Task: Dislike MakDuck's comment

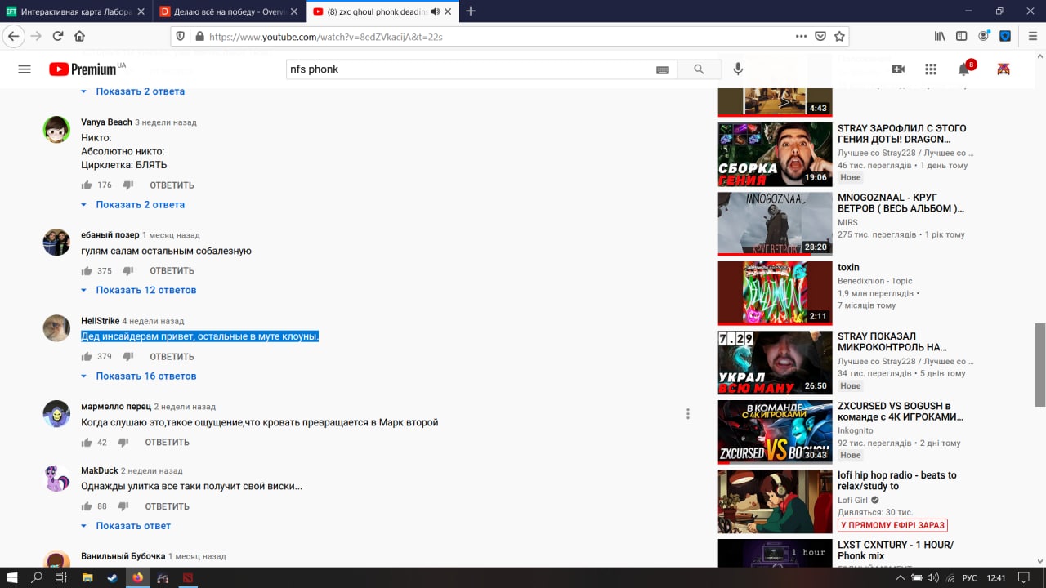Action: (123, 506)
